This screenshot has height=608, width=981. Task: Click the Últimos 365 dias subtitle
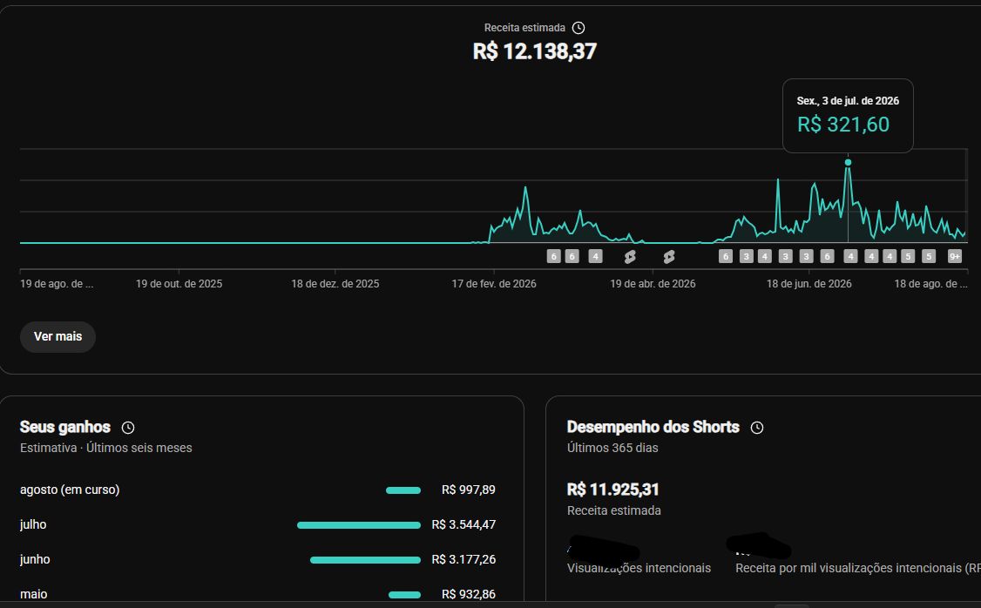(x=612, y=448)
